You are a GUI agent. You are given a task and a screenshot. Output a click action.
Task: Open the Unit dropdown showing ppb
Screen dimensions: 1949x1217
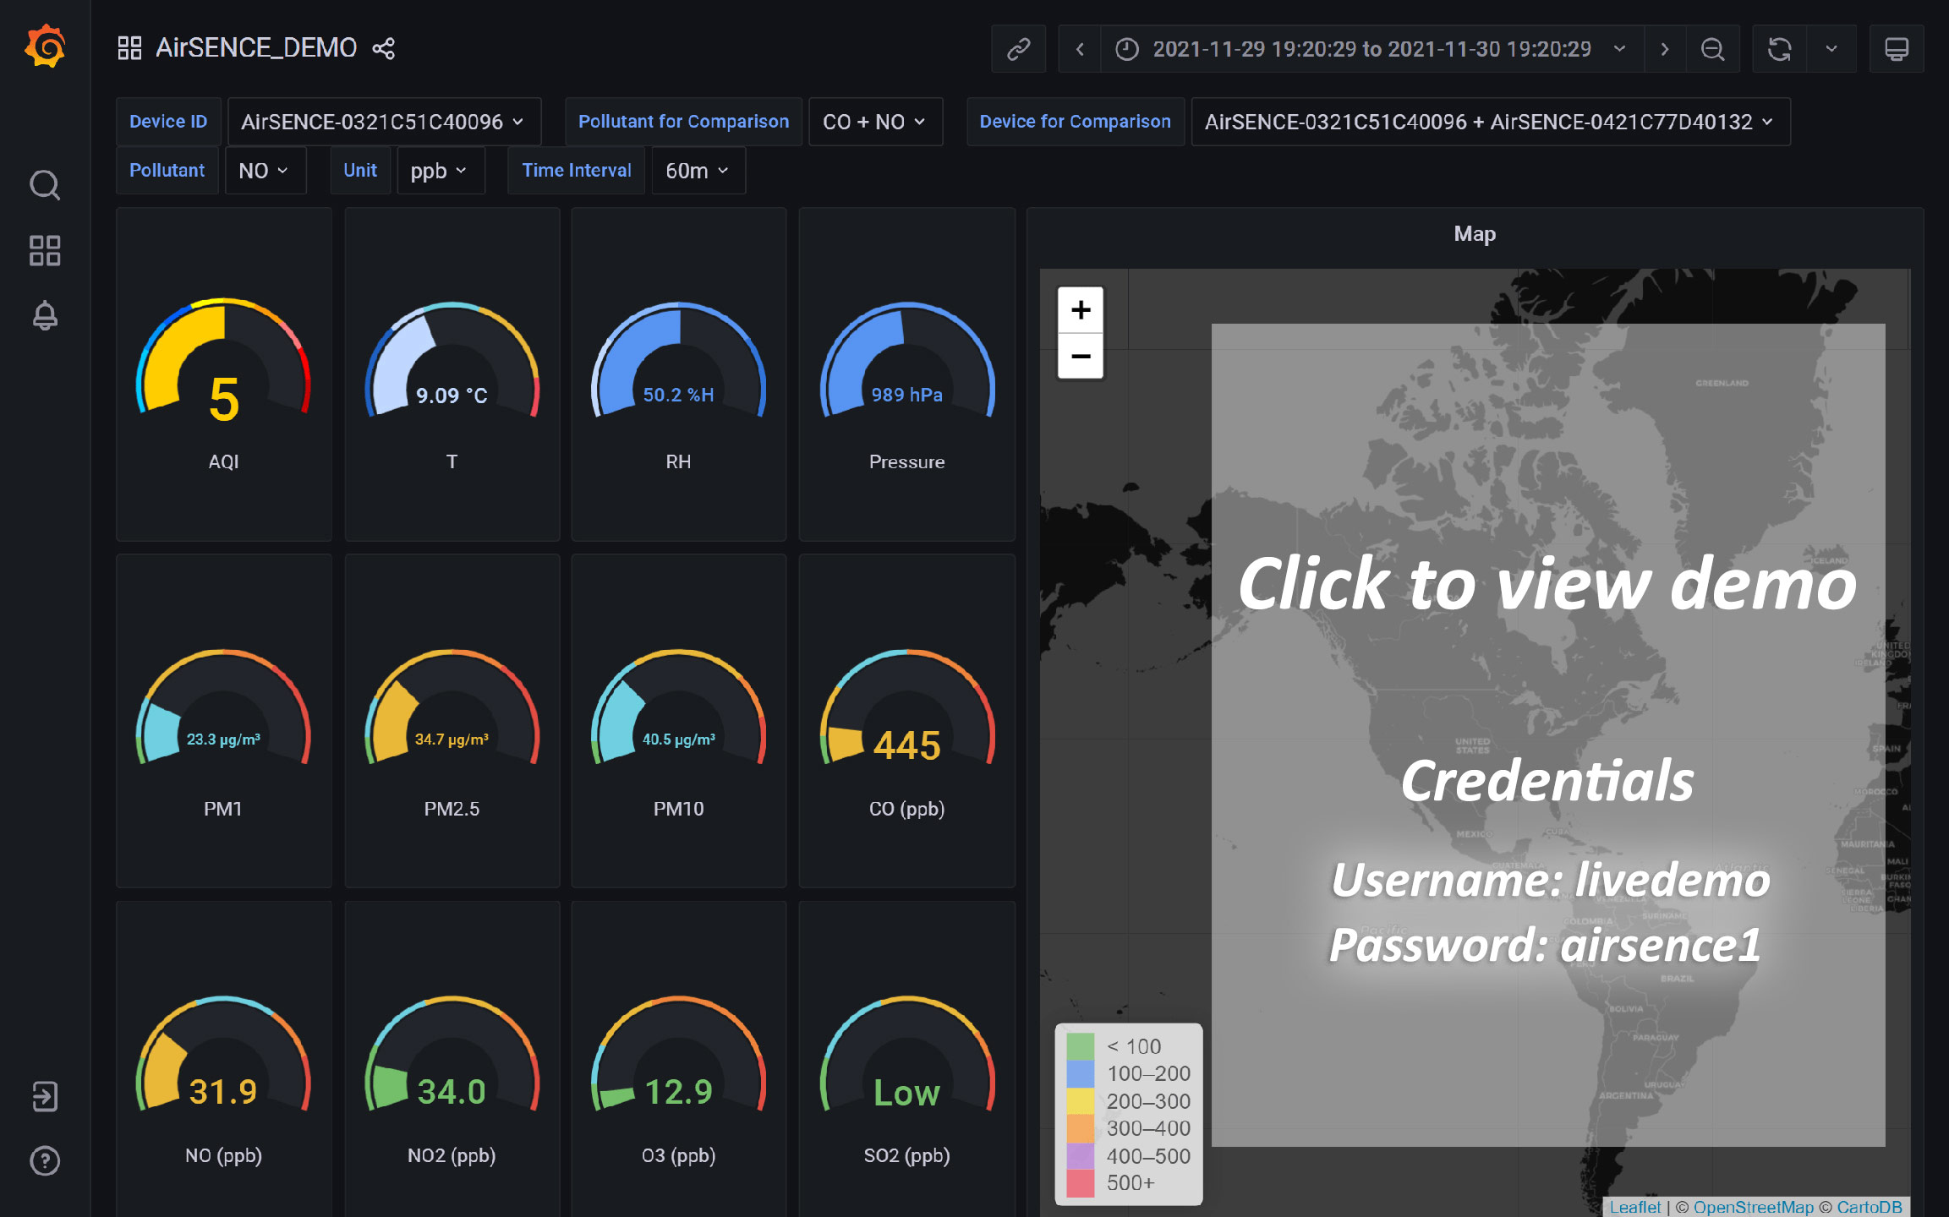tap(440, 170)
